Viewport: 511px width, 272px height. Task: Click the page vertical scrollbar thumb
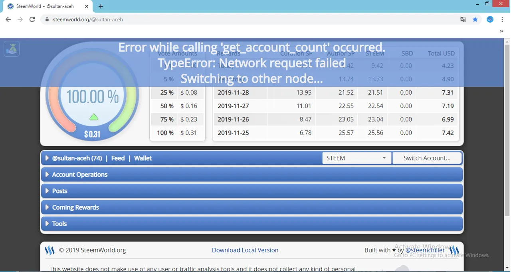507,131
